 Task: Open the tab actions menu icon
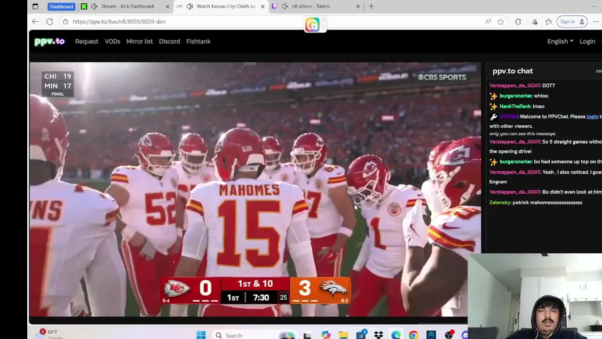tap(35, 7)
